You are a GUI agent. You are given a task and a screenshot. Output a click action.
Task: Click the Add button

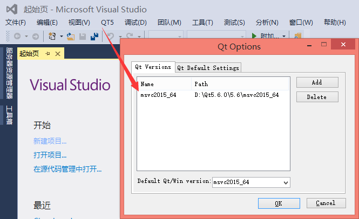point(317,82)
